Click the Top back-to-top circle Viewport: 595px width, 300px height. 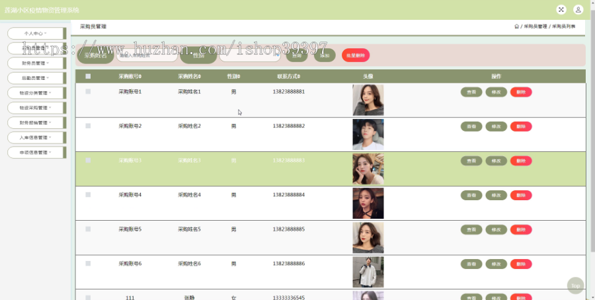coord(575,285)
